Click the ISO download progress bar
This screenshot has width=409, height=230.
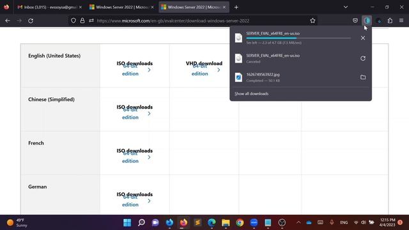(298, 38)
